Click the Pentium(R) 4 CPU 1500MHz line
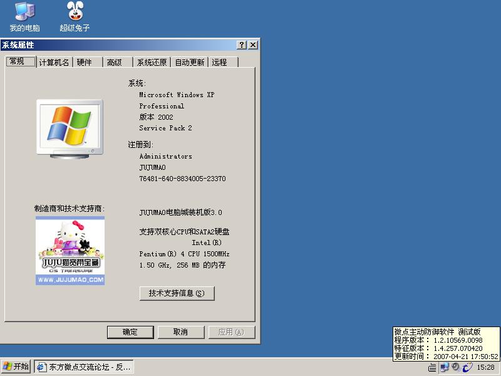501x376 pixels. tap(184, 254)
